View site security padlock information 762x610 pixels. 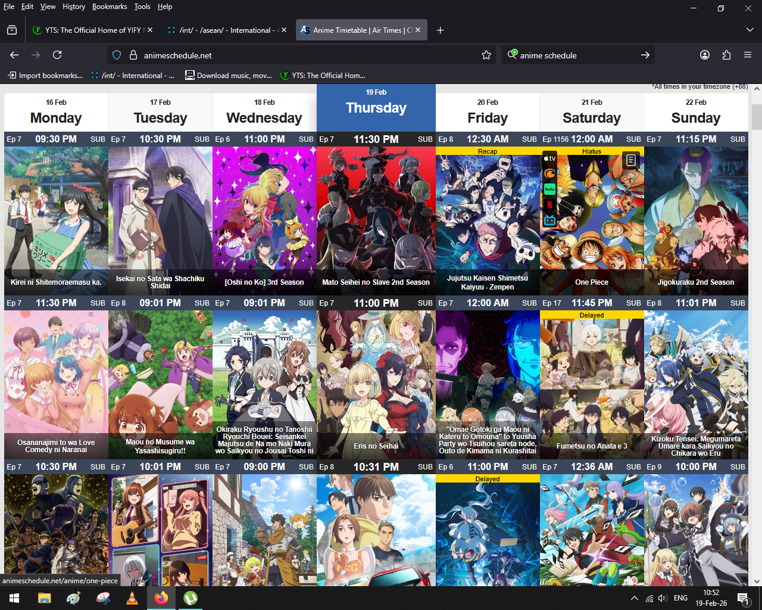point(133,55)
